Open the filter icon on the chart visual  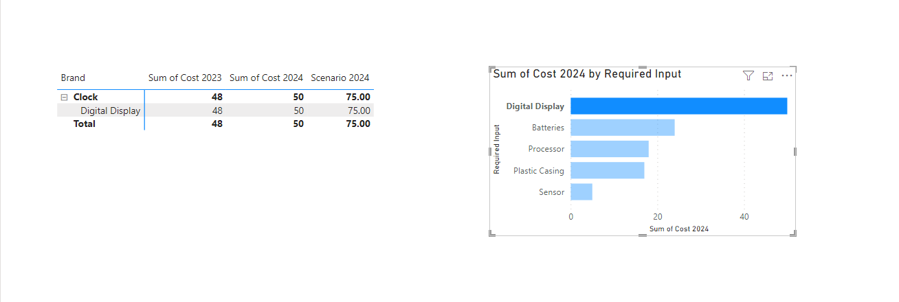point(748,75)
